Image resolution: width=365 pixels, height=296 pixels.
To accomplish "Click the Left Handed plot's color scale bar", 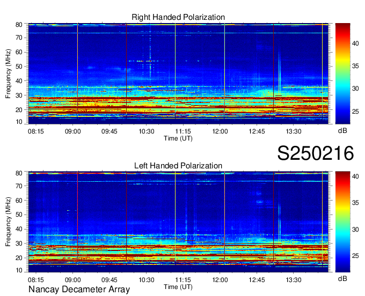I will click(x=342, y=222).
